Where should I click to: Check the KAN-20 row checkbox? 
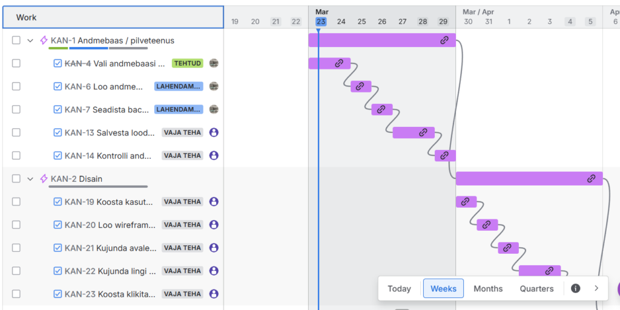click(16, 225)
